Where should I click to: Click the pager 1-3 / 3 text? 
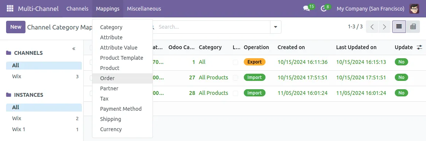pyautogui.click(x=355, y=27)
